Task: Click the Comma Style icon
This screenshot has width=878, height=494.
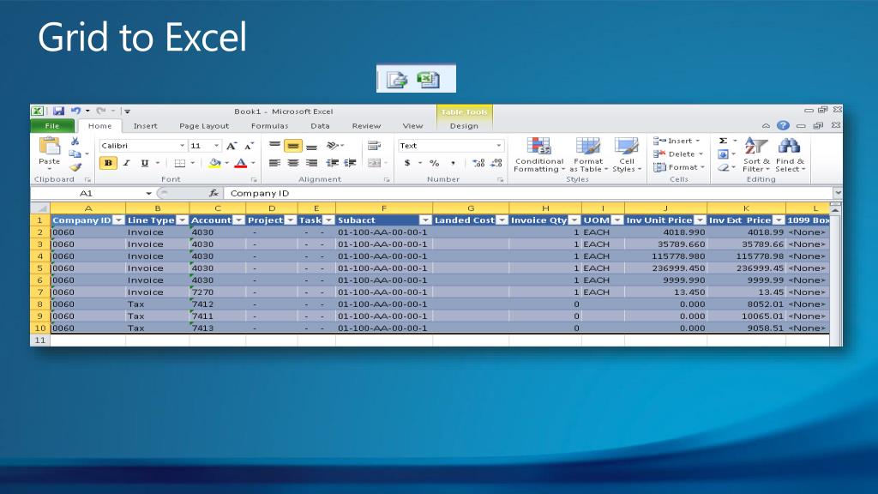Action: point(453,163)
